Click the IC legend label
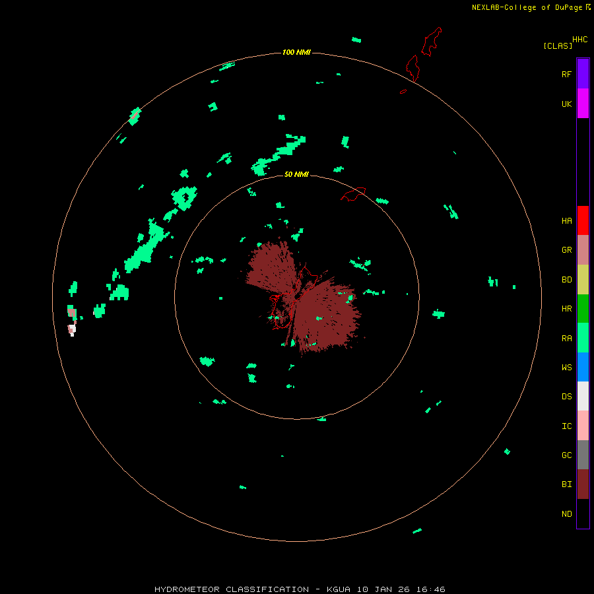 pyautogui.click(x=566, y=426)
